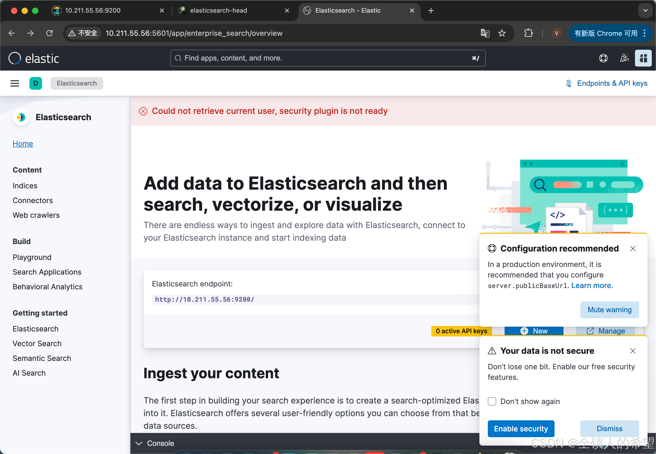The image size is (656, 454).
Task: Open Behavioral Analytics in the sidebar
Action: 48,287
